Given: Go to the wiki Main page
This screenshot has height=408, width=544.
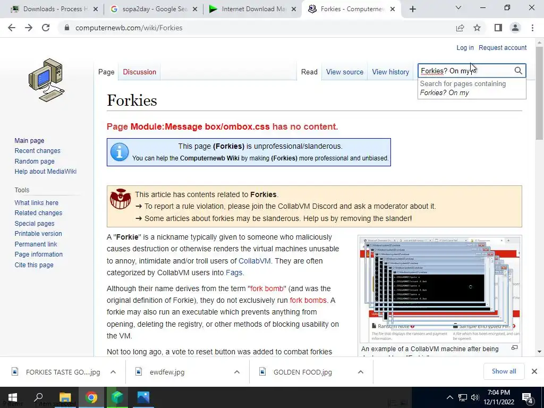Looking at the screenshot, I should click(29, 140).
